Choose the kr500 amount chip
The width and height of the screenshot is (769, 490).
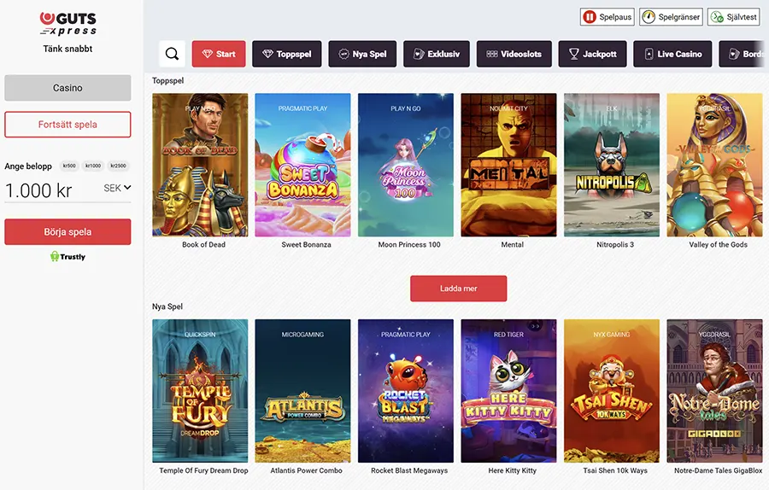pyautogui.click(x=69, y=166)
